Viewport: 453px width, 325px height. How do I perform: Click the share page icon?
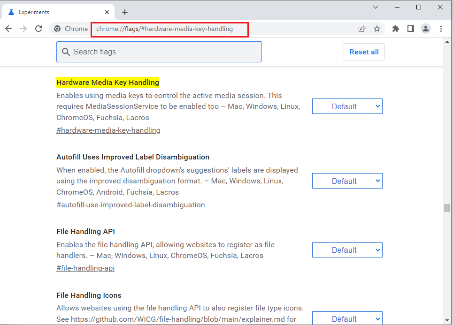point(362,29)
